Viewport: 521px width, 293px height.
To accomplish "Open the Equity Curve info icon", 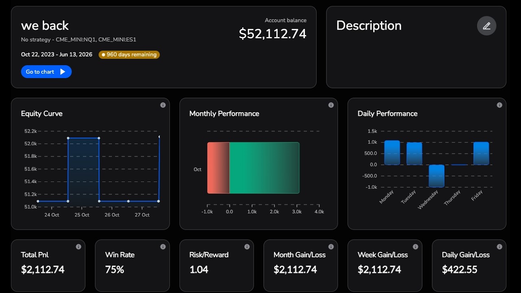I will click(x=163, y=105).
